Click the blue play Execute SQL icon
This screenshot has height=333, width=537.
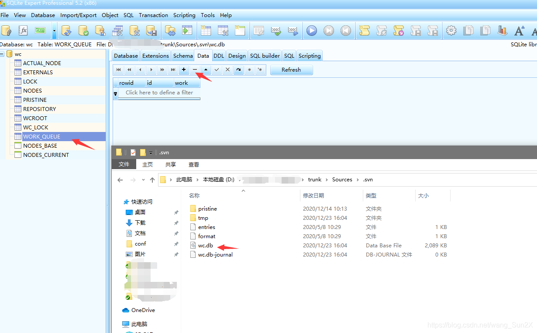[312, 31]
